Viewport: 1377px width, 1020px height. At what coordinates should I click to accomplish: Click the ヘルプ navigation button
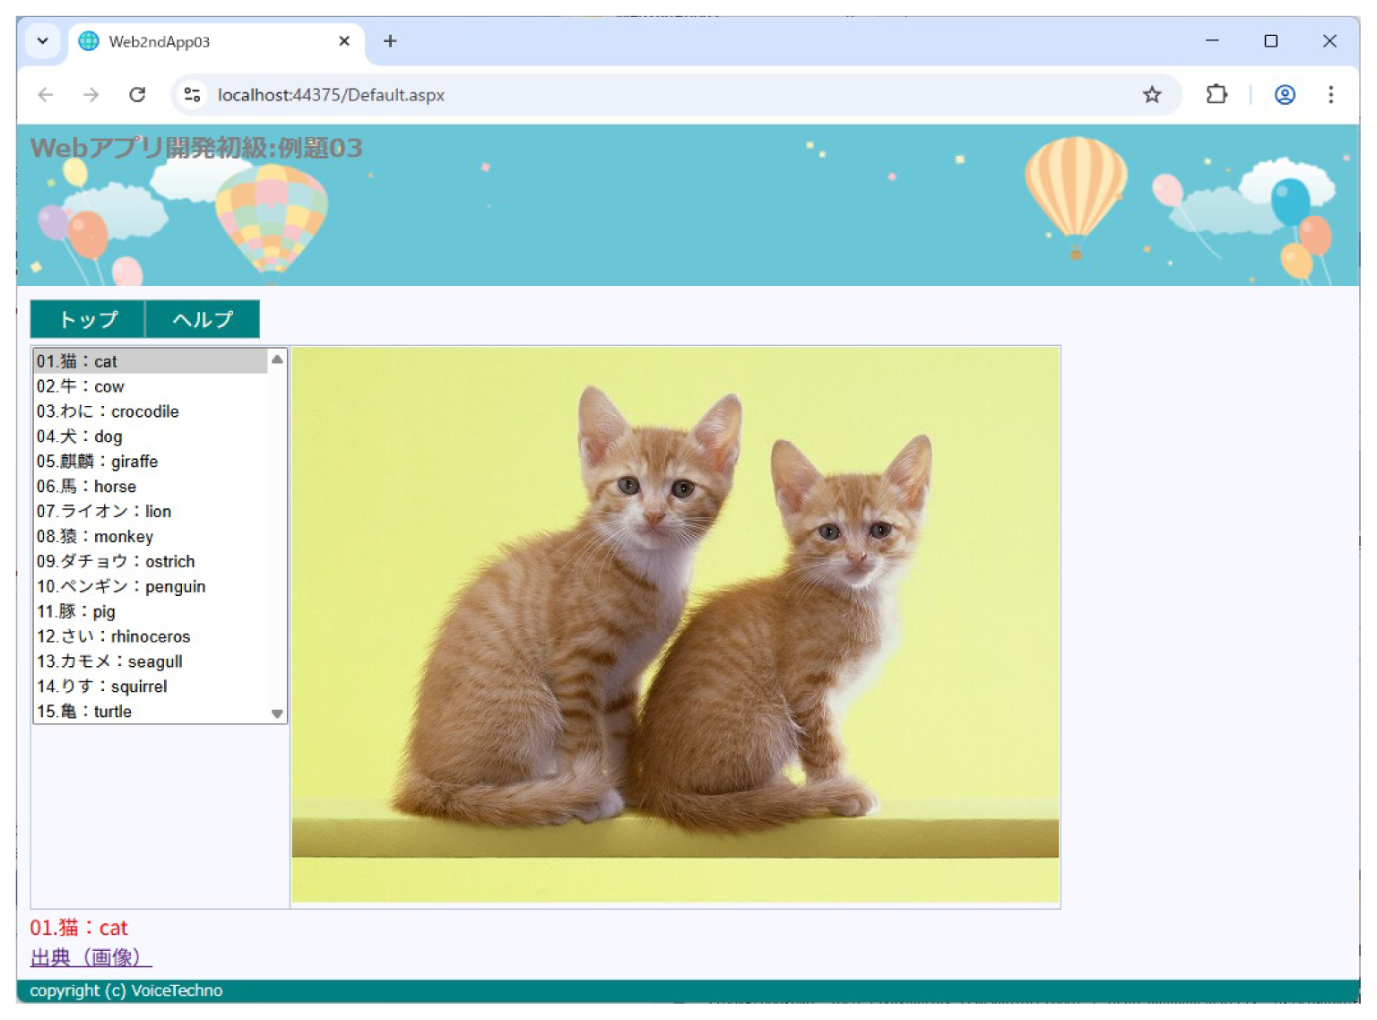pyautogui.click(x=203, y=319)
